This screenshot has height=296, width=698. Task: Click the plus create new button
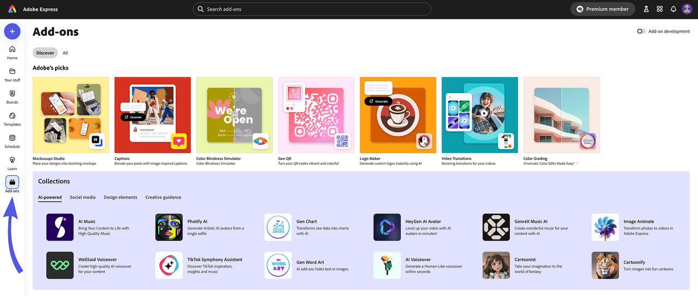(12, 32)
